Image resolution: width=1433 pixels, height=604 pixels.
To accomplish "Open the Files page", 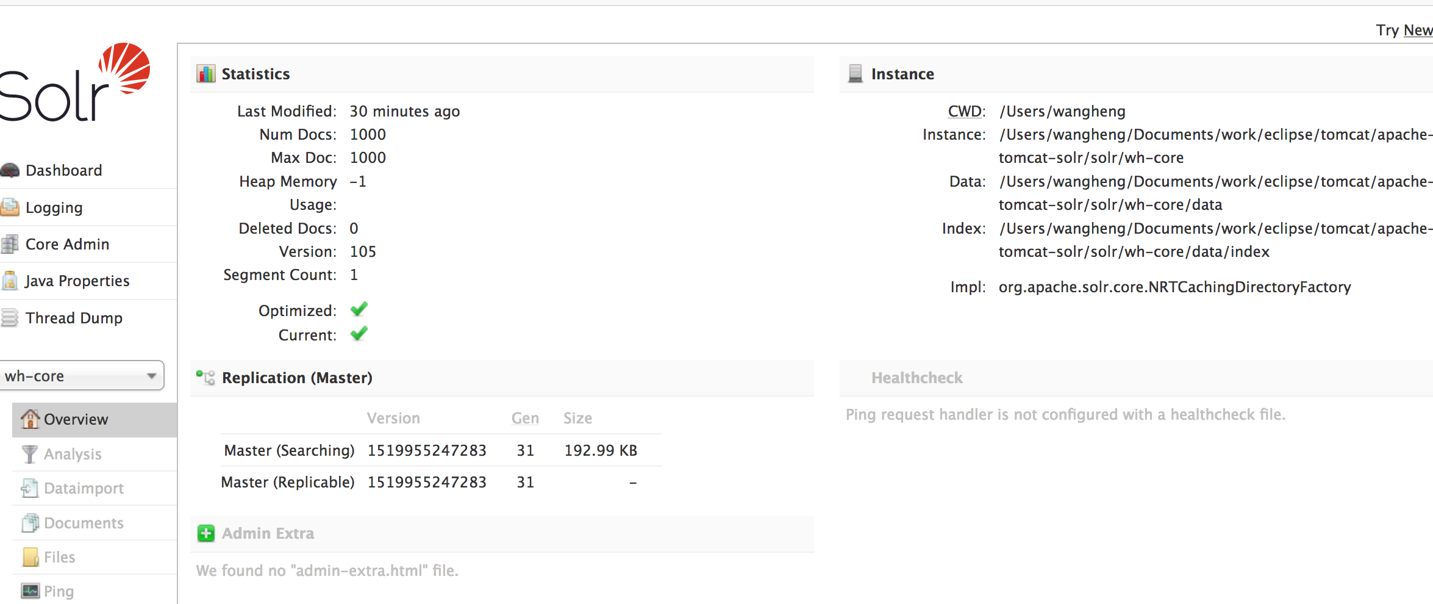I will (x=59, y=557).
